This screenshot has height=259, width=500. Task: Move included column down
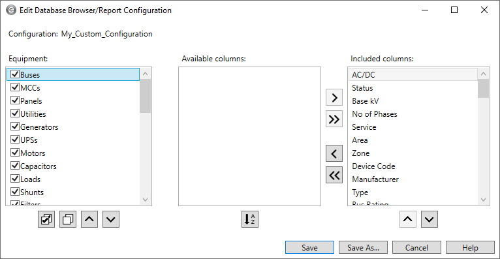[430, 219]
